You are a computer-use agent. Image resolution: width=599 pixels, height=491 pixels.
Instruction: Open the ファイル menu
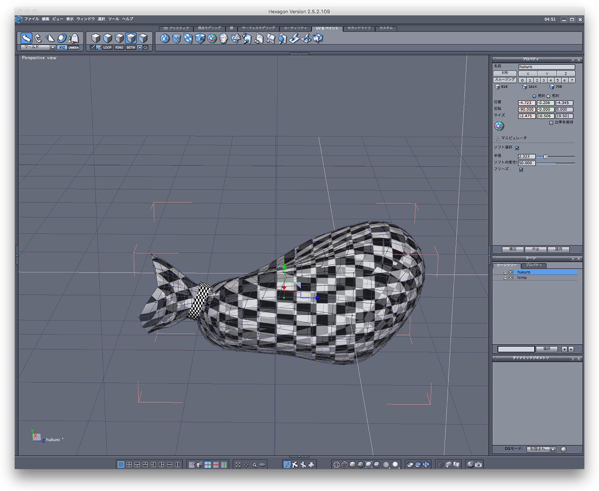point(32,19)
